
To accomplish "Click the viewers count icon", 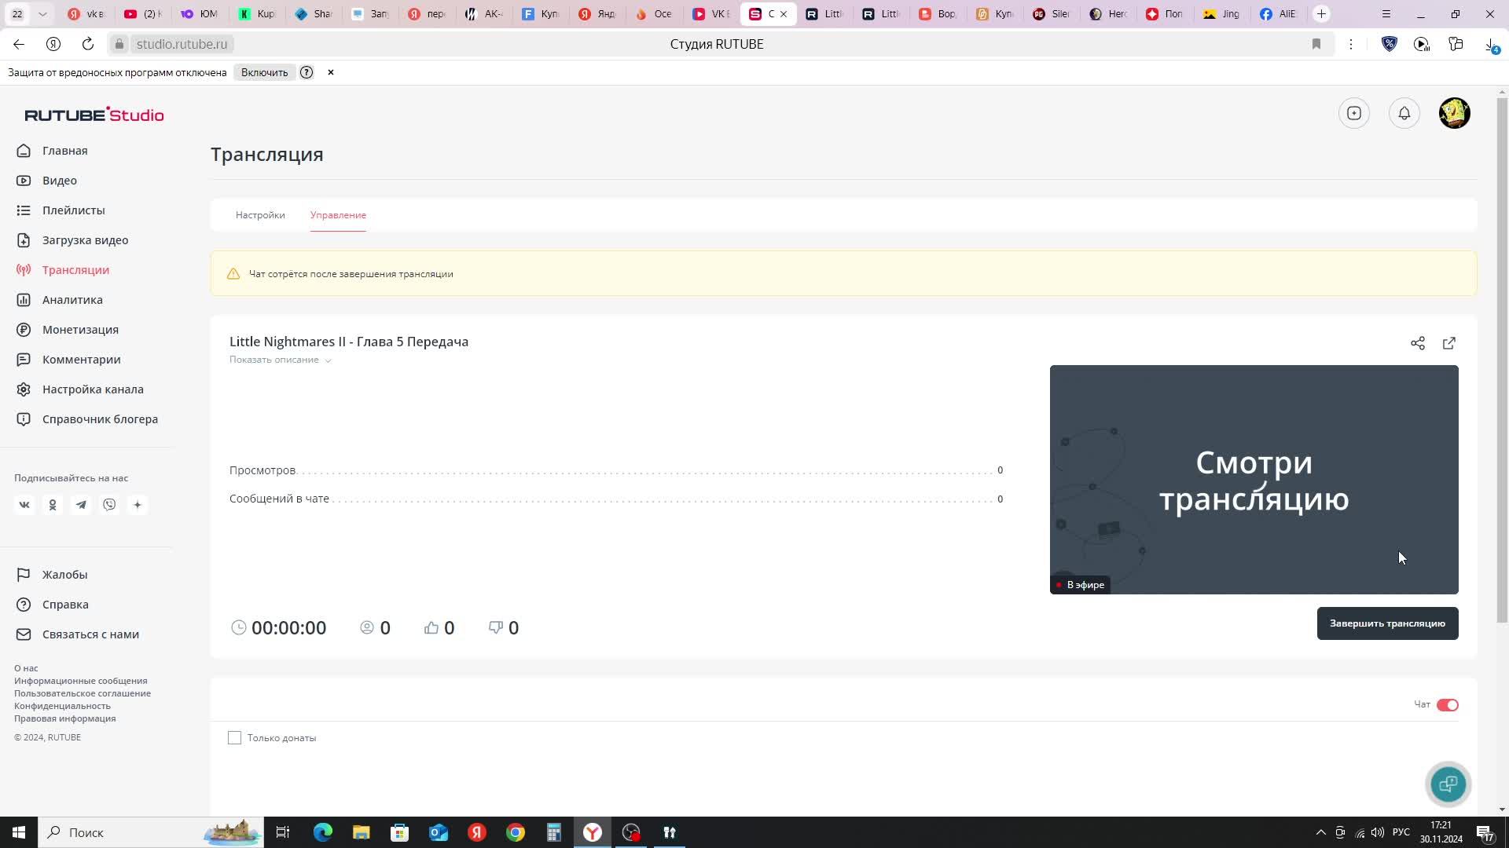I will point(367,627).
